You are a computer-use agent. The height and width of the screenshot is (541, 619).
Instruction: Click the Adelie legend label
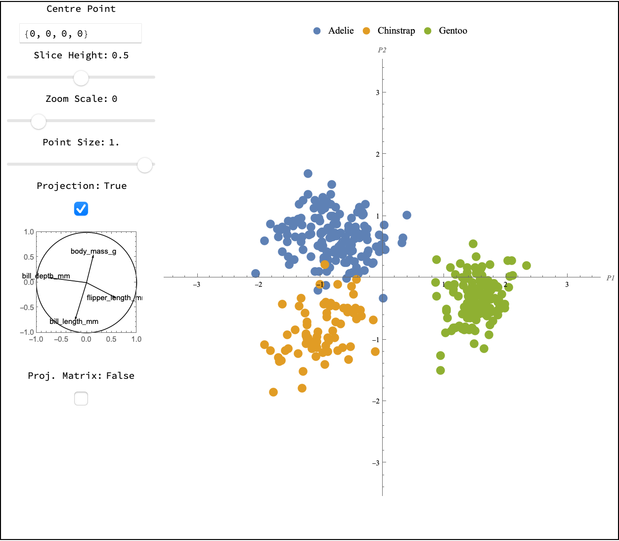(x=341, y=31)
